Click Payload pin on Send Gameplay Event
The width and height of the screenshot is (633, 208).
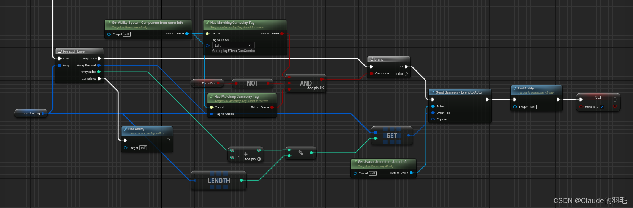point(433,119)
